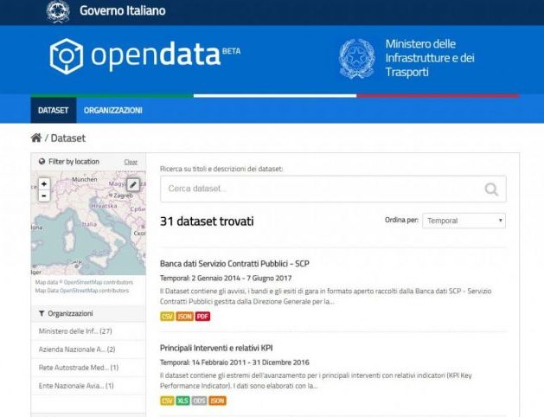
Task: Open Principali Interventi e relativi KPI dataset
Action: coord(216,348)
